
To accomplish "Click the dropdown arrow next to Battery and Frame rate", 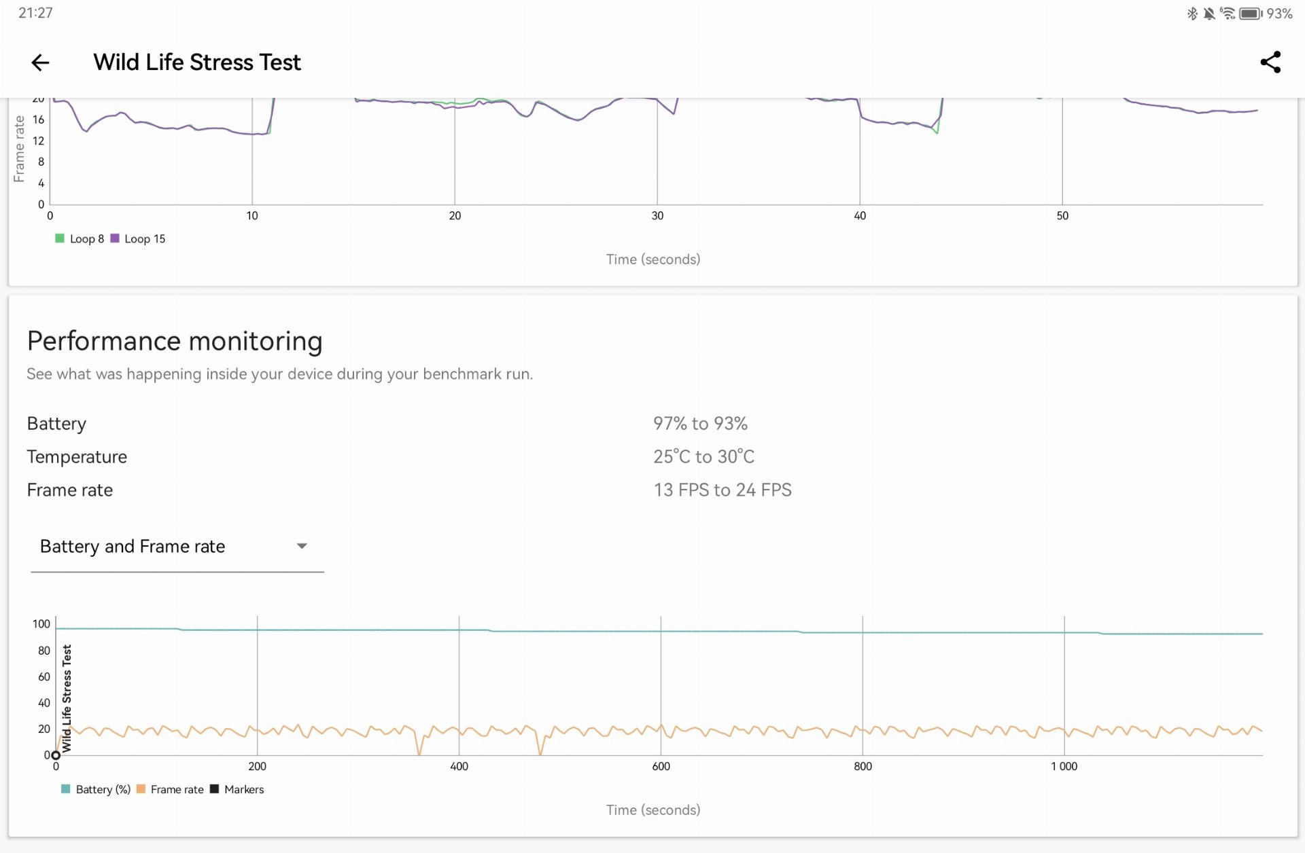I will pos(302,546).
